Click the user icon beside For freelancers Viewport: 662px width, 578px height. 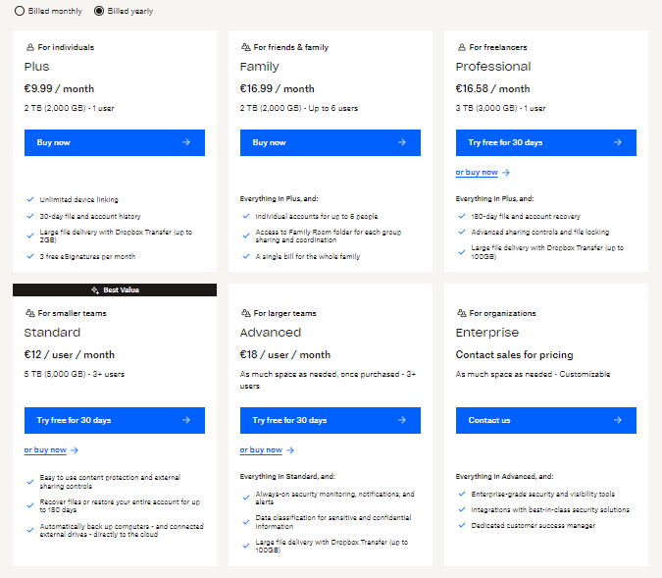462,47
